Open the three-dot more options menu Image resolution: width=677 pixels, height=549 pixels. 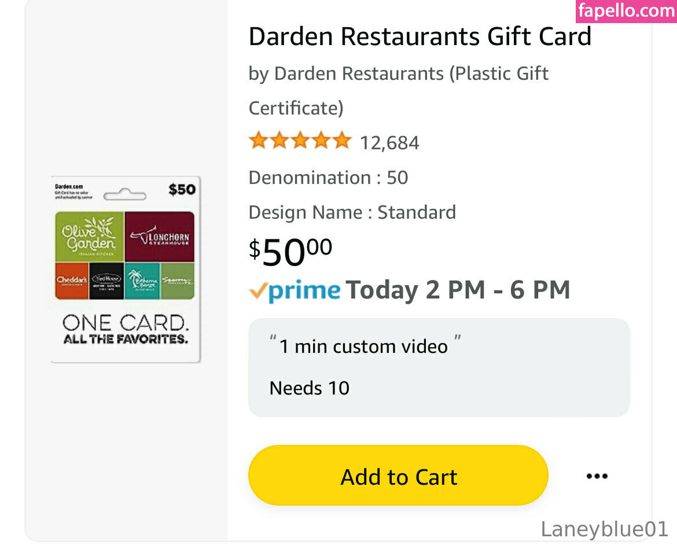coord(597,476)
